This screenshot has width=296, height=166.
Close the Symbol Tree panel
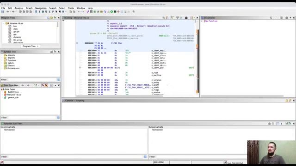(x=59, y=52)
